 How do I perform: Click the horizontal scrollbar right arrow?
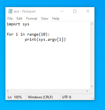[x=87, y=91]
